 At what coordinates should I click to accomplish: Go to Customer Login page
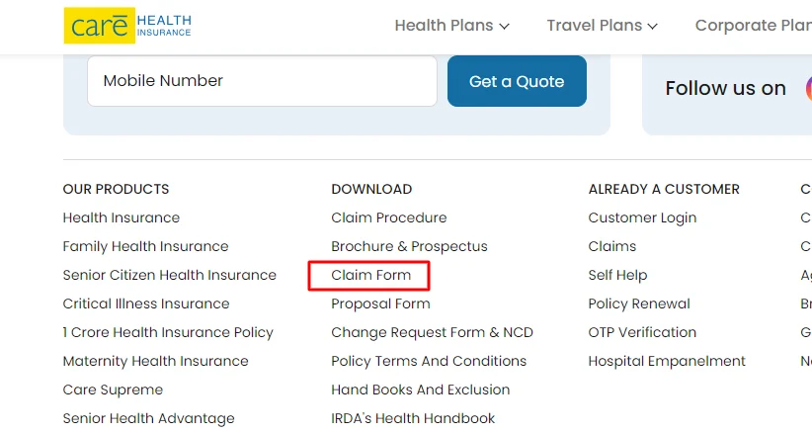coord(642,217)
